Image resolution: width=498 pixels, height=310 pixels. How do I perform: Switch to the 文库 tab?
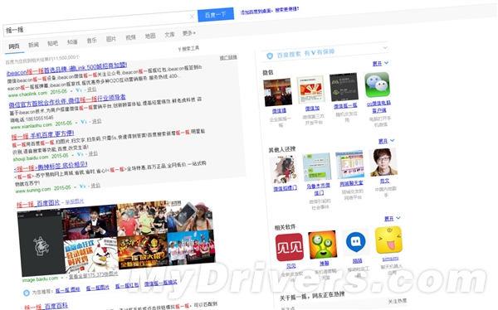(x=169, y=34)
